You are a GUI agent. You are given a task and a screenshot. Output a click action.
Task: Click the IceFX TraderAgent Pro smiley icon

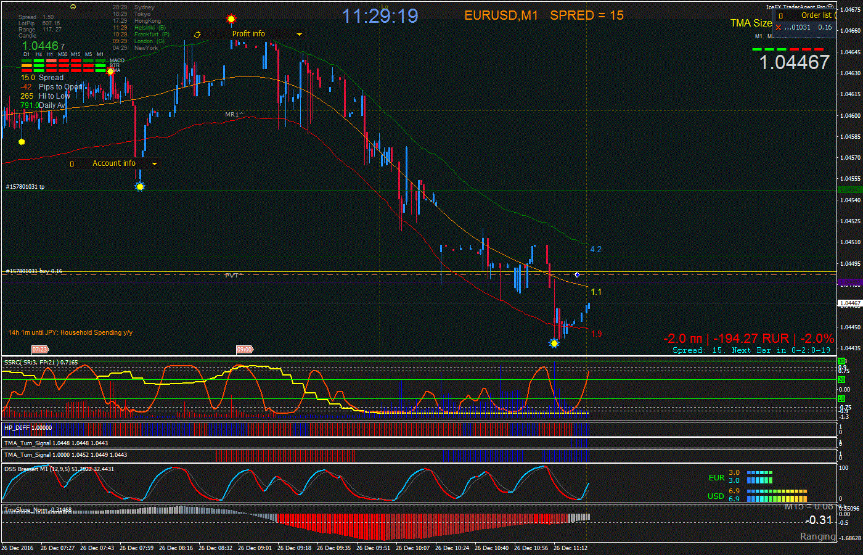pos(832,7)
